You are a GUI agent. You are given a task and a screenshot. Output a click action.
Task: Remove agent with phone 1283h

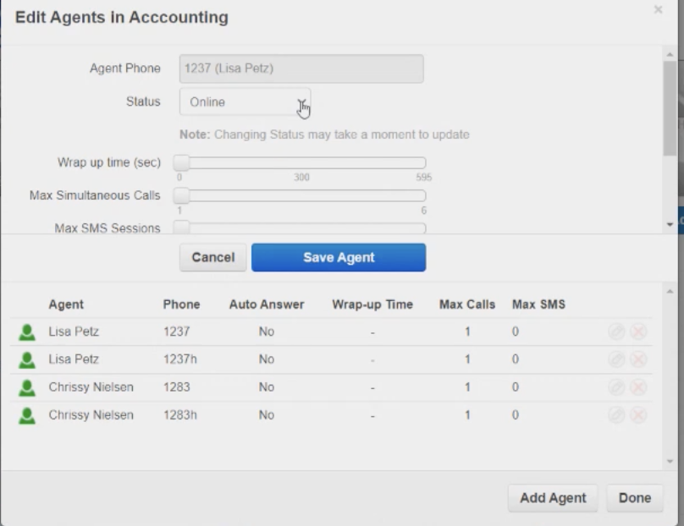pyautogui.click(x=638, y=415)
